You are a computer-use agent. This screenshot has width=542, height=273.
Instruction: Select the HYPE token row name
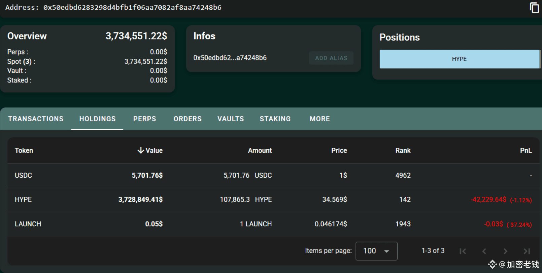coord(23,199)
